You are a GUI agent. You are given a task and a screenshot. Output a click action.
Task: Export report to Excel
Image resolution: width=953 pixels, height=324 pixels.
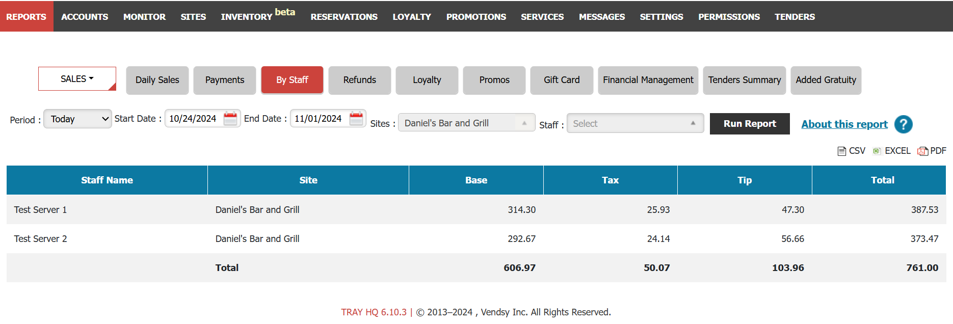(x=891, y=151)
